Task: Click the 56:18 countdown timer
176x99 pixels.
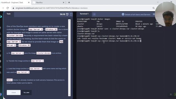Action: (x=62, y=14)
